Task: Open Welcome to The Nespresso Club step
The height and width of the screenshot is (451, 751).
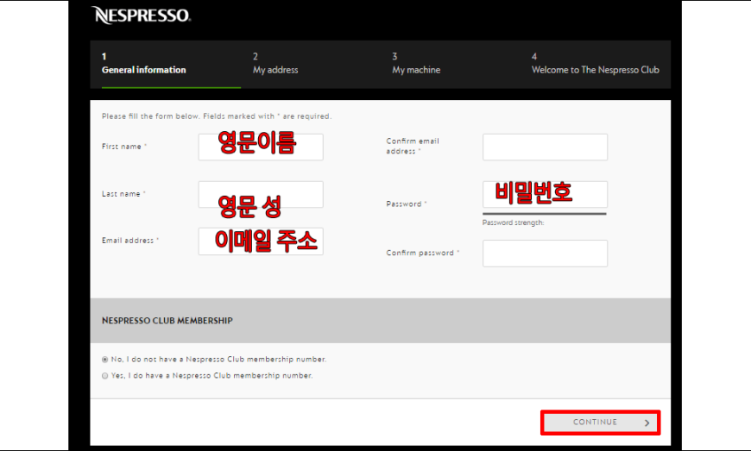Action: click(x=595, y=64)
